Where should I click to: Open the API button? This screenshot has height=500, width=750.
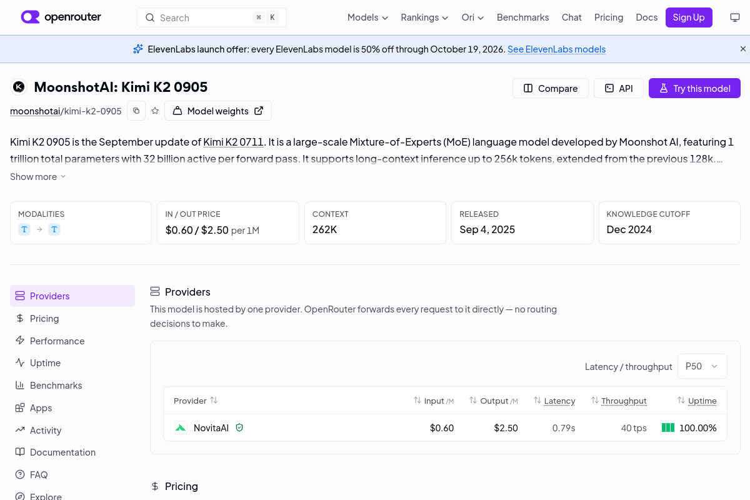point(619,88)
